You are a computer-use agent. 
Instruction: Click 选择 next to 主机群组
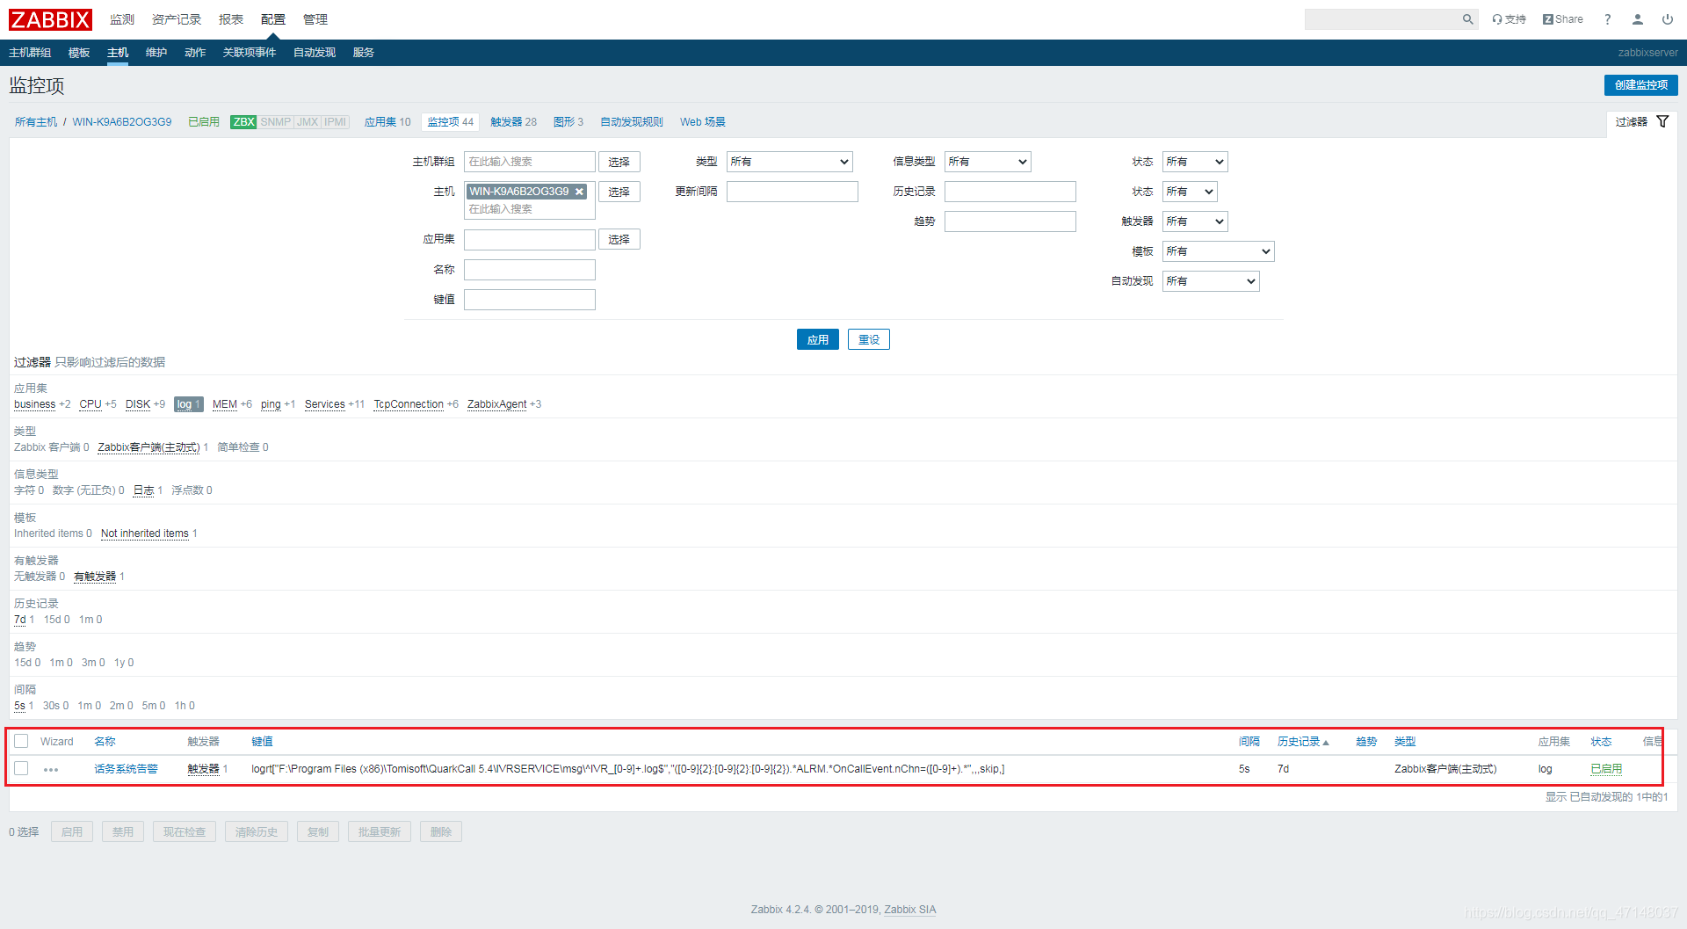(x=619, y=162)
